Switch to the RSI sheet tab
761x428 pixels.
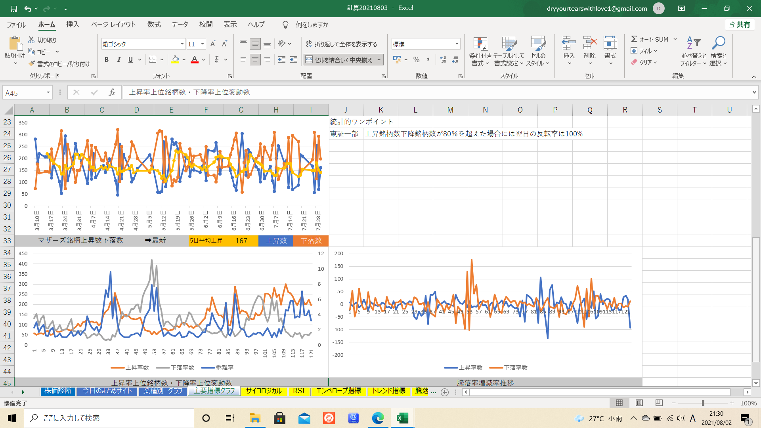(x=299, y=391)
